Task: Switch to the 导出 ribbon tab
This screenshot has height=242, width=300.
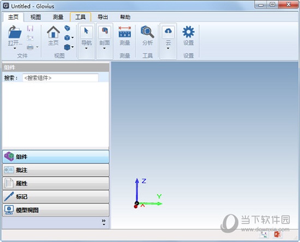Action: [103, 17]
